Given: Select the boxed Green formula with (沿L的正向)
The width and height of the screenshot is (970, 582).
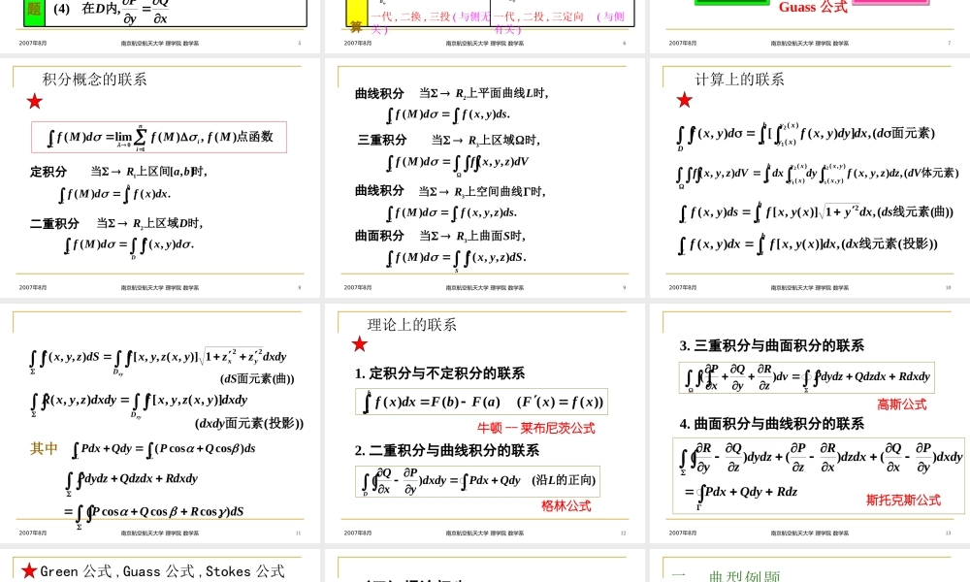Looking at the screenshot, I should (477, 481).
